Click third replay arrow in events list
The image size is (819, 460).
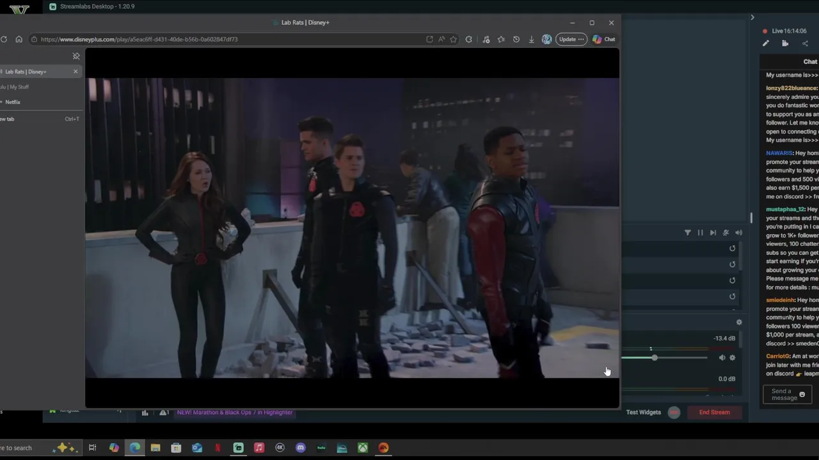(x=733, y=280)
